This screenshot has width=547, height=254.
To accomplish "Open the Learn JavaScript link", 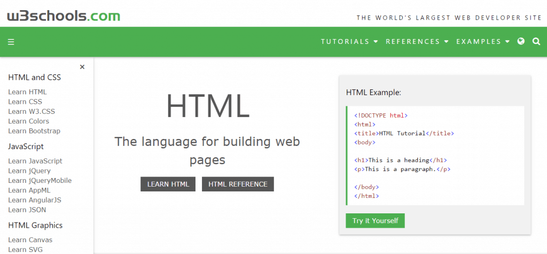I will click(35, 161).
